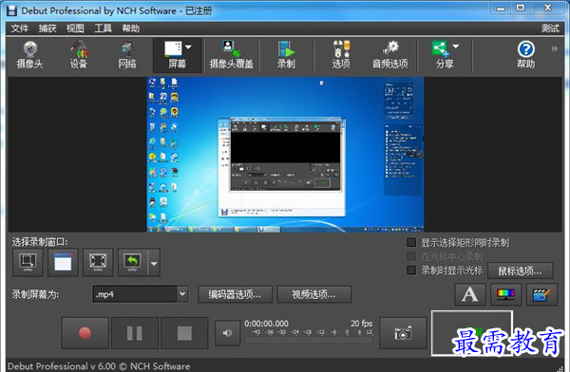This screenshot has height=372, width=570.
Task: Open the 选项 options dialog
Action: (341, 55)
